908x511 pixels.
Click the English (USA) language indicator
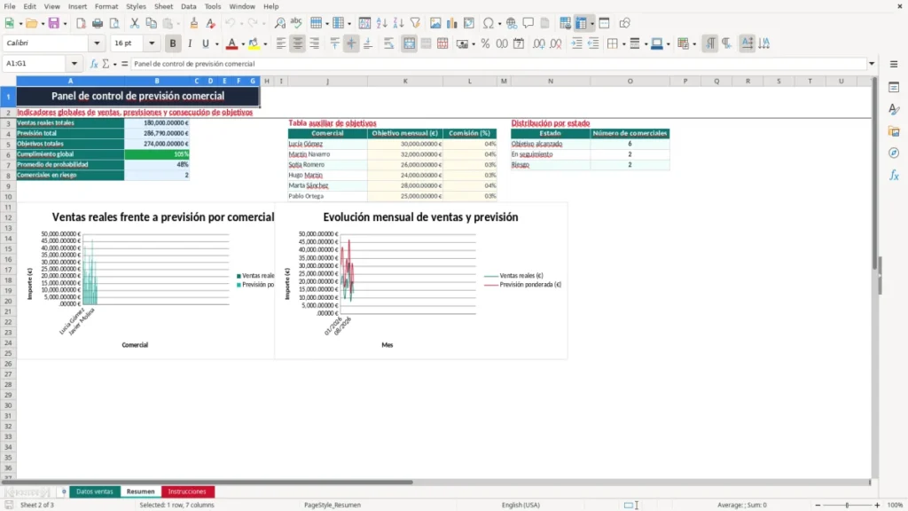521,505
